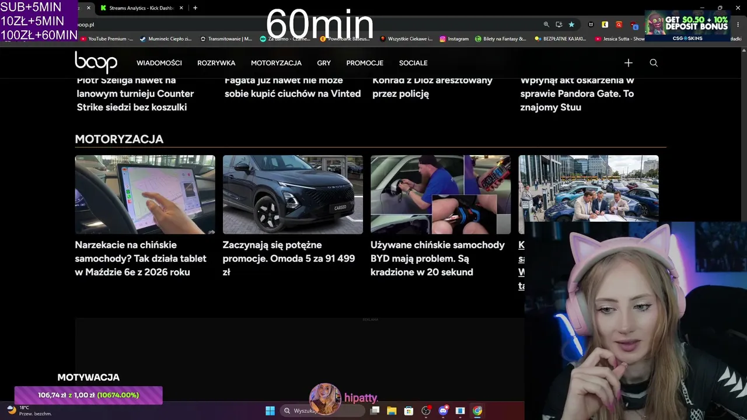Open the Bilety na Fantasy bookmark
Screen dimensions: 747x420
(x=501, y=39)
